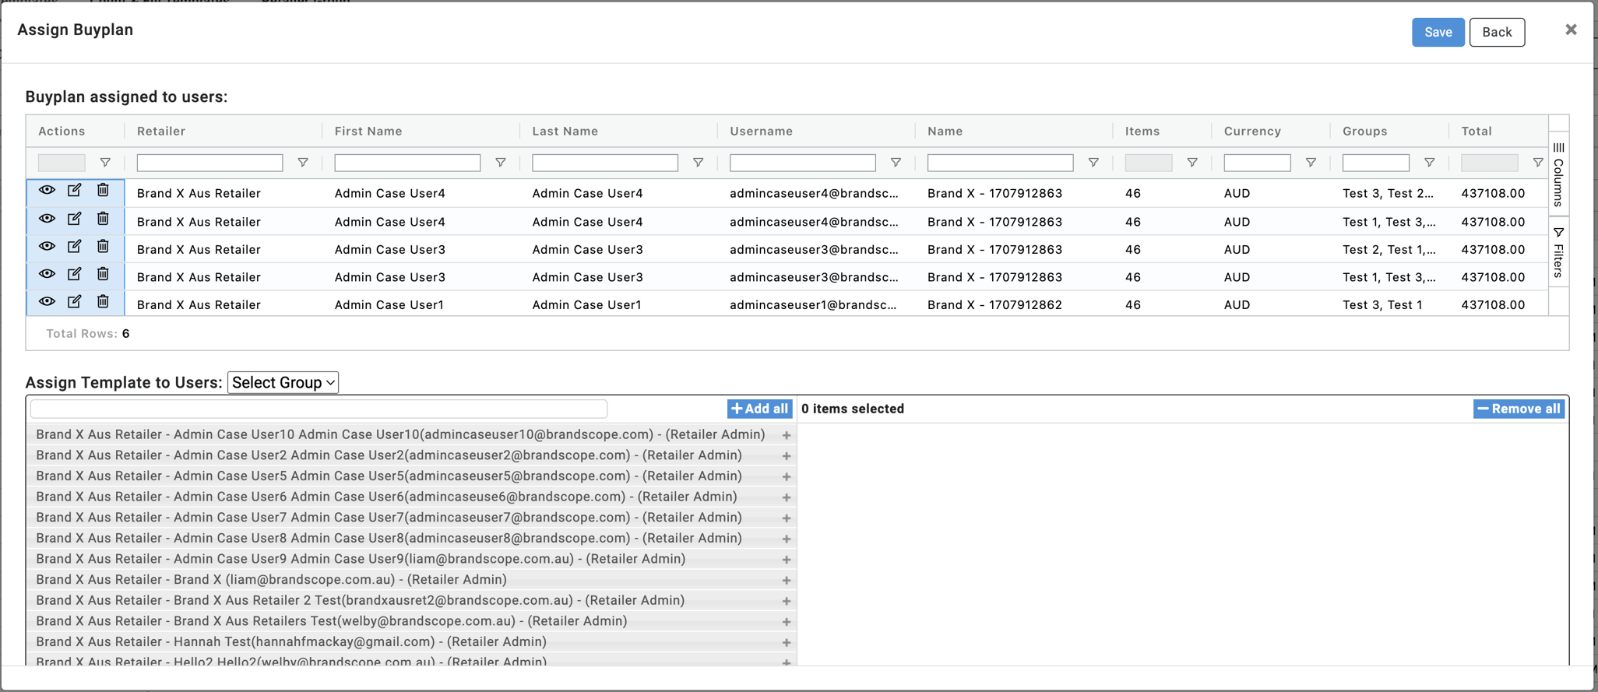Click the edit icon in the first buyplan row

click(x=74, y=191)
